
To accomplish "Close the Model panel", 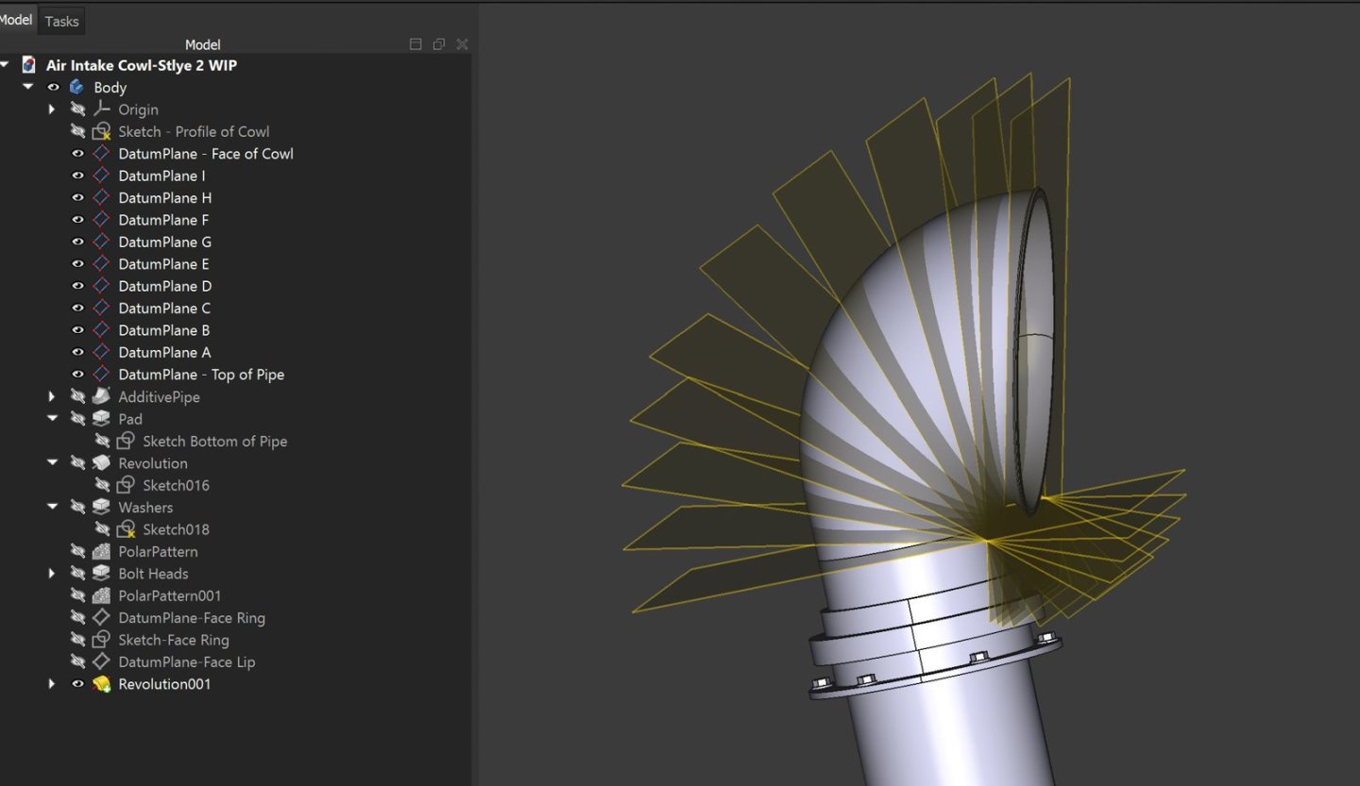I will tap(462, 44).
